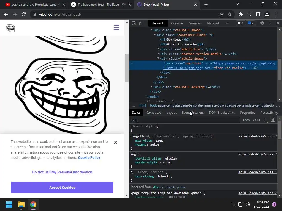Open File Explorer from the taskbar
282x211 pixels.
coord(21,204)
